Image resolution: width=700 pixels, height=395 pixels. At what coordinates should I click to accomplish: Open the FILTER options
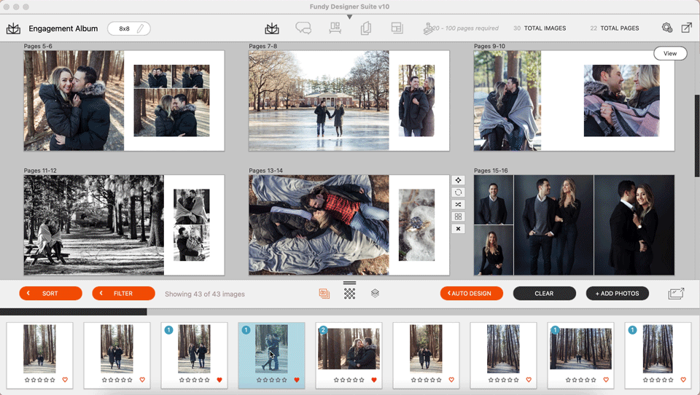[x=124, y=293]
